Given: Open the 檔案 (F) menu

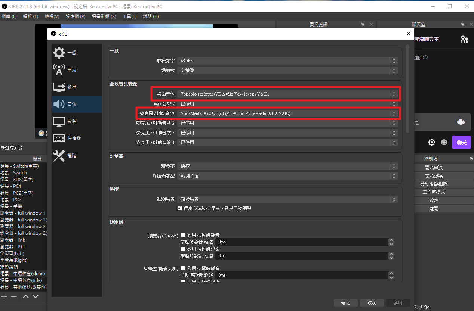Looking at the screenshot, I should tap(9, 16).
